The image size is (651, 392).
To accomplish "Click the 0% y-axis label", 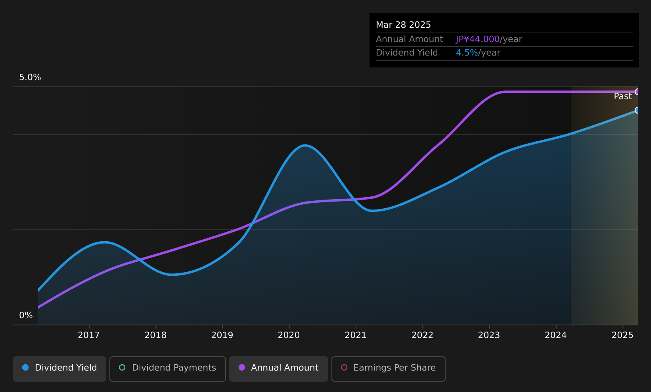I will (x=26, y=315).
